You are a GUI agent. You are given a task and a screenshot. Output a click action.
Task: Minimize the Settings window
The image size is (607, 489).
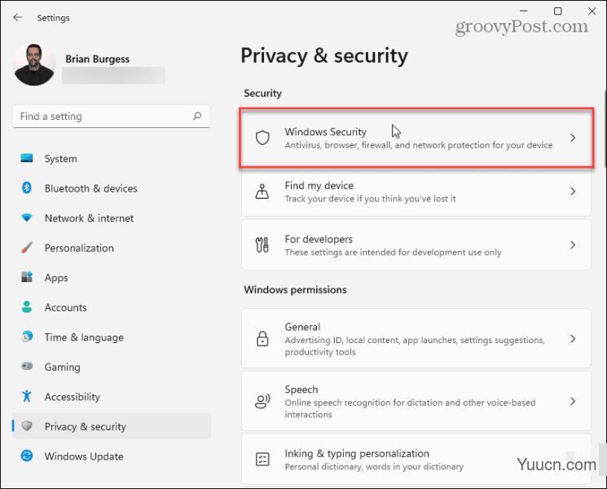(x=523, y=11)
